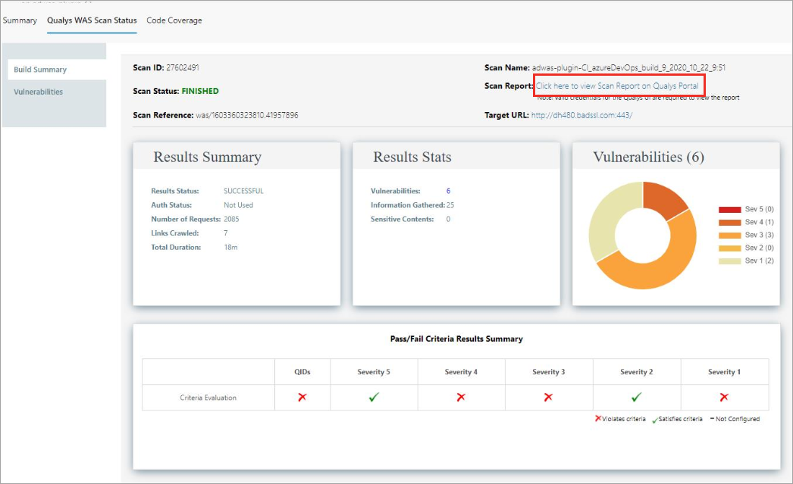Open the Scan Report on Qualys Portal link

(618, 86)
